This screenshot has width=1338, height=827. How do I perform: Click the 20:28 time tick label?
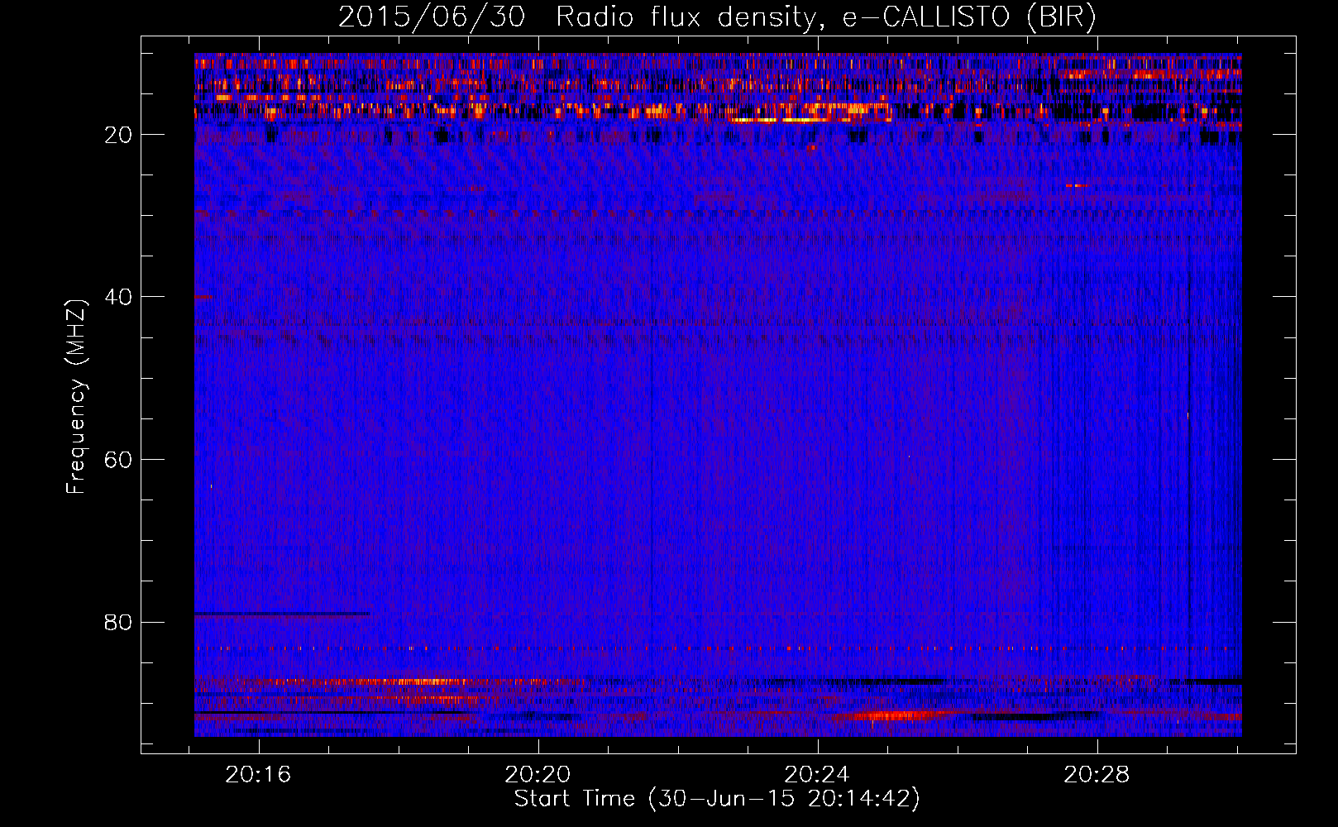1097,775
